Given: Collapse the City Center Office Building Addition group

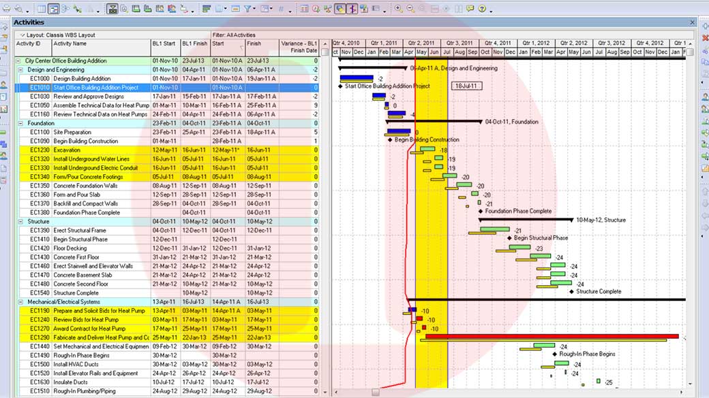Looking at the screenshot, I should [18, 61].
